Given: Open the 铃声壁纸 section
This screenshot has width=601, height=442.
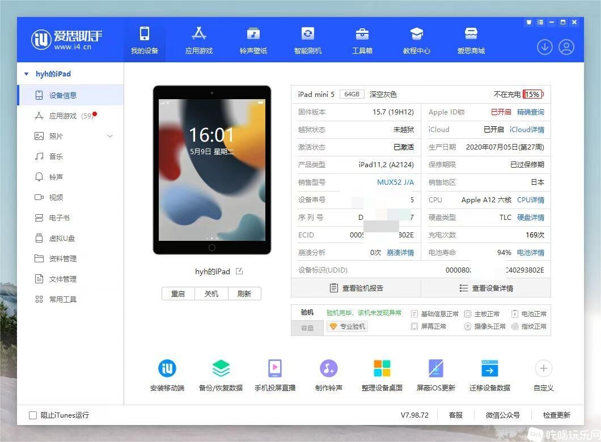Looking at the screenshot, I should tap(253, 40).
